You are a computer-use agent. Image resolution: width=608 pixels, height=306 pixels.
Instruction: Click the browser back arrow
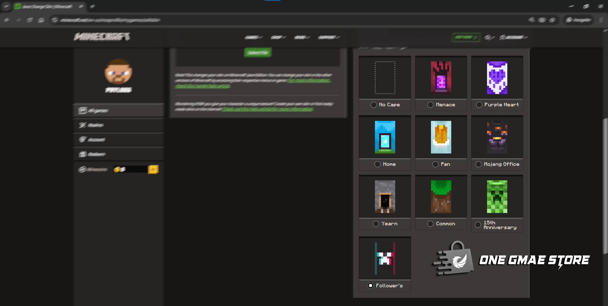click(x=7, y=20)
